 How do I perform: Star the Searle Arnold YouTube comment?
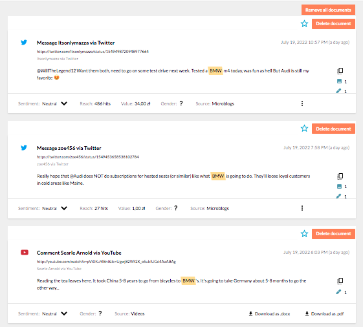[x=304, y=233]
